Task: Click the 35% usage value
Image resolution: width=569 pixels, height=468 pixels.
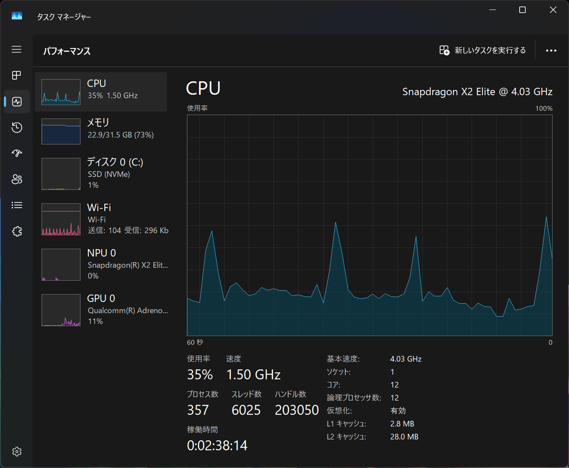Action: click(x=200, y=375)
